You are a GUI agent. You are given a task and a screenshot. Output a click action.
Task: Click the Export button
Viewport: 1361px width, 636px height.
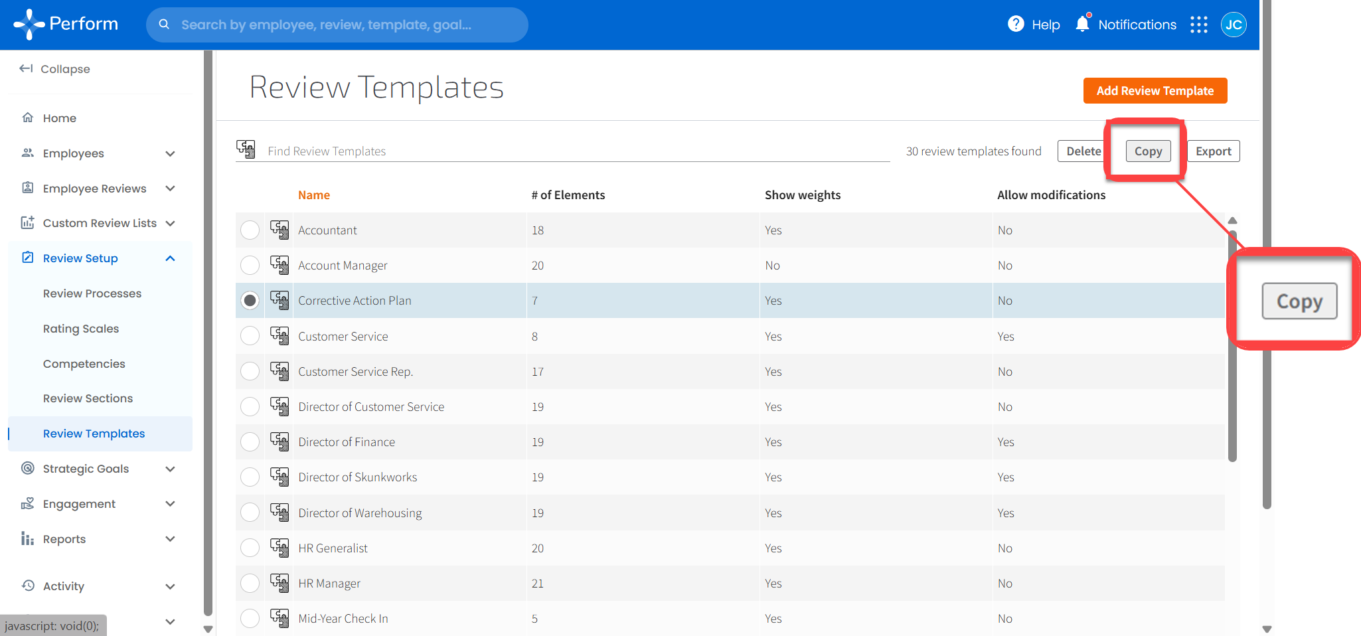point(1213,151)
